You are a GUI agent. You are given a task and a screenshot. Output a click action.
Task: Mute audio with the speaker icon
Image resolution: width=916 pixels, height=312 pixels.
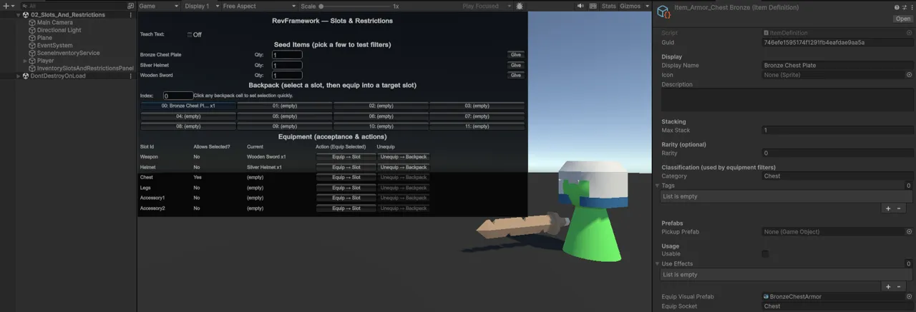pos(580,6)
